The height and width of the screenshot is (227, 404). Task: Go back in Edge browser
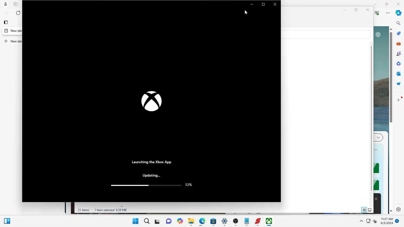tap(7, 13)
